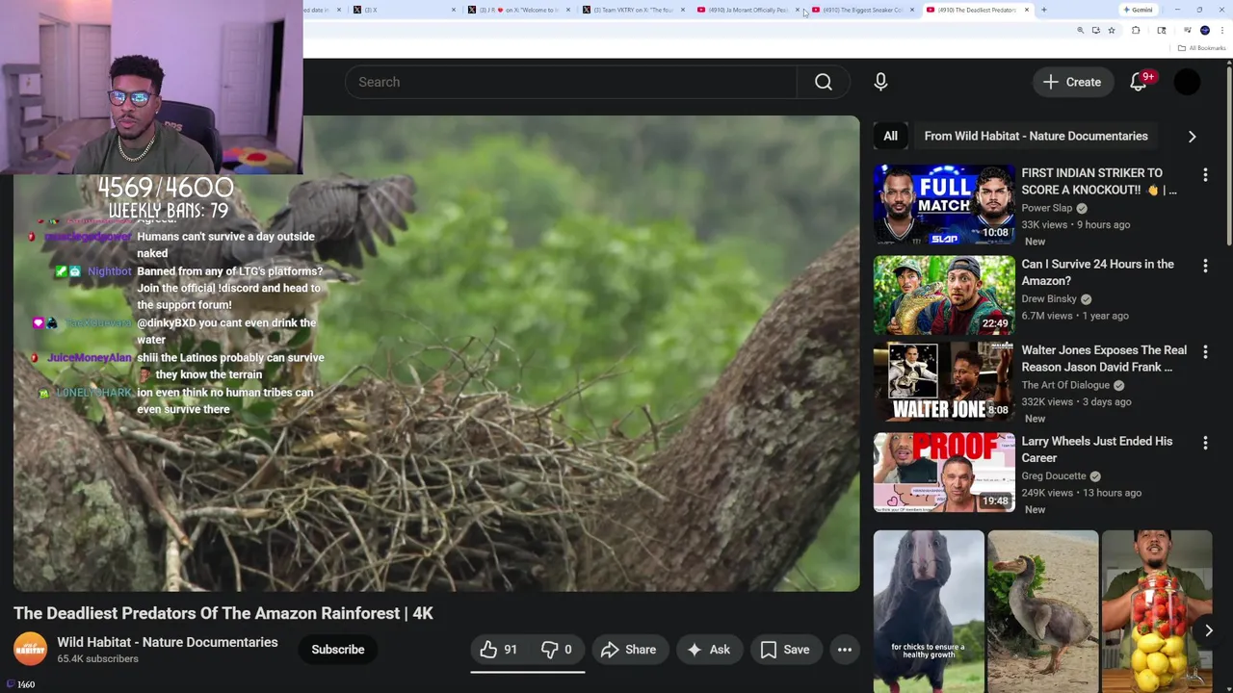Close 'The Deadliest Predators' browser tab
This screenshot has height=693, width=1233.
tap(1027, 10)
